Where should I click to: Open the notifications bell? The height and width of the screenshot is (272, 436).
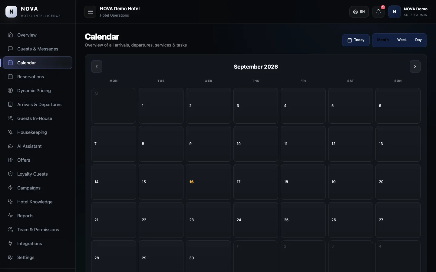(378, 12)
